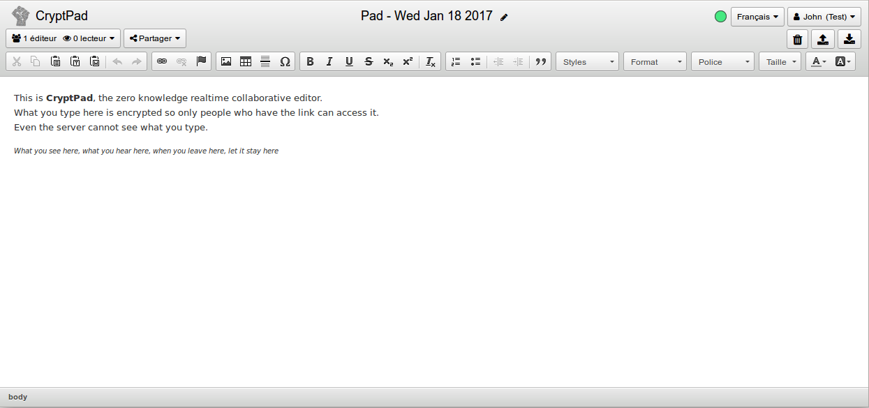Insert an image using the image icon
Screen dimensions: 869x408
[x=226, y=61]
